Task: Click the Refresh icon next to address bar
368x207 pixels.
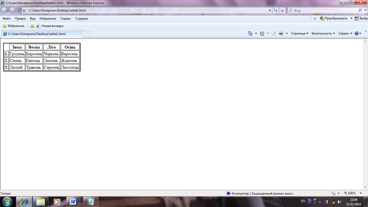Action: click(x=276, y=11)
